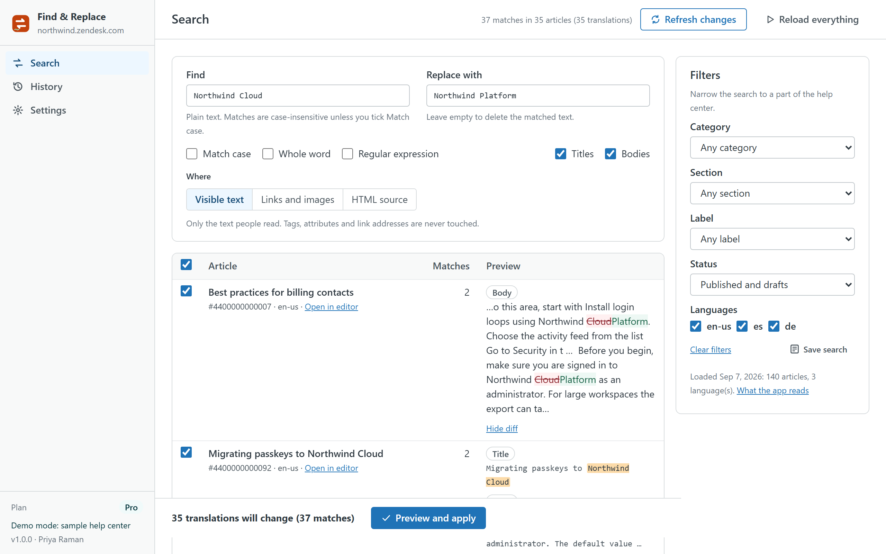Click the v1.0.0 · Priya Raman footer text
This screenshot has height=554, width=886.
tap(47, 539)
